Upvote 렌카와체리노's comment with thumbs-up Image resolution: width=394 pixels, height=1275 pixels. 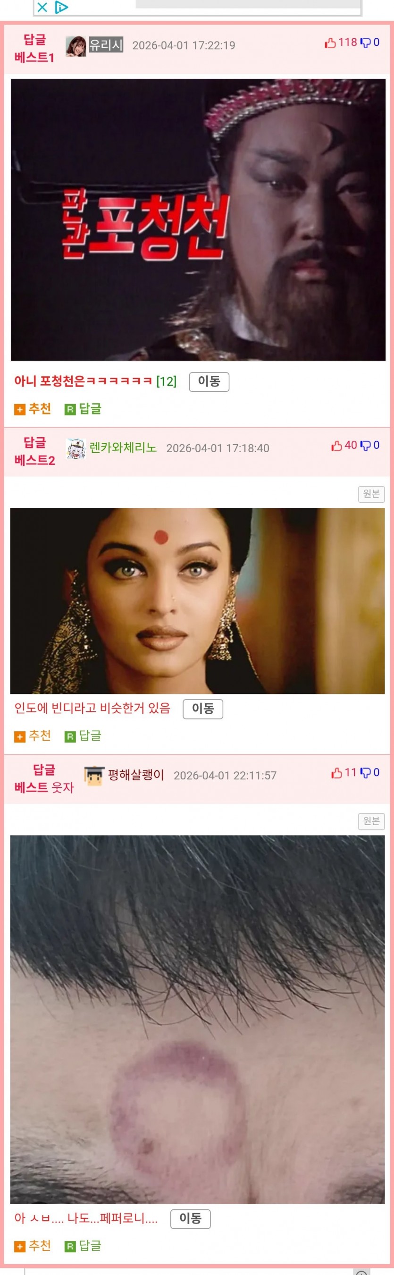[336, 446]
